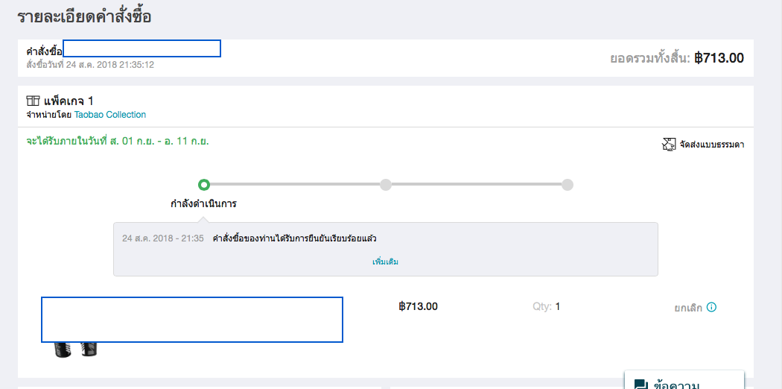Click the ฿713.00 total amount
Screen dimensions: 782x389
719,58
